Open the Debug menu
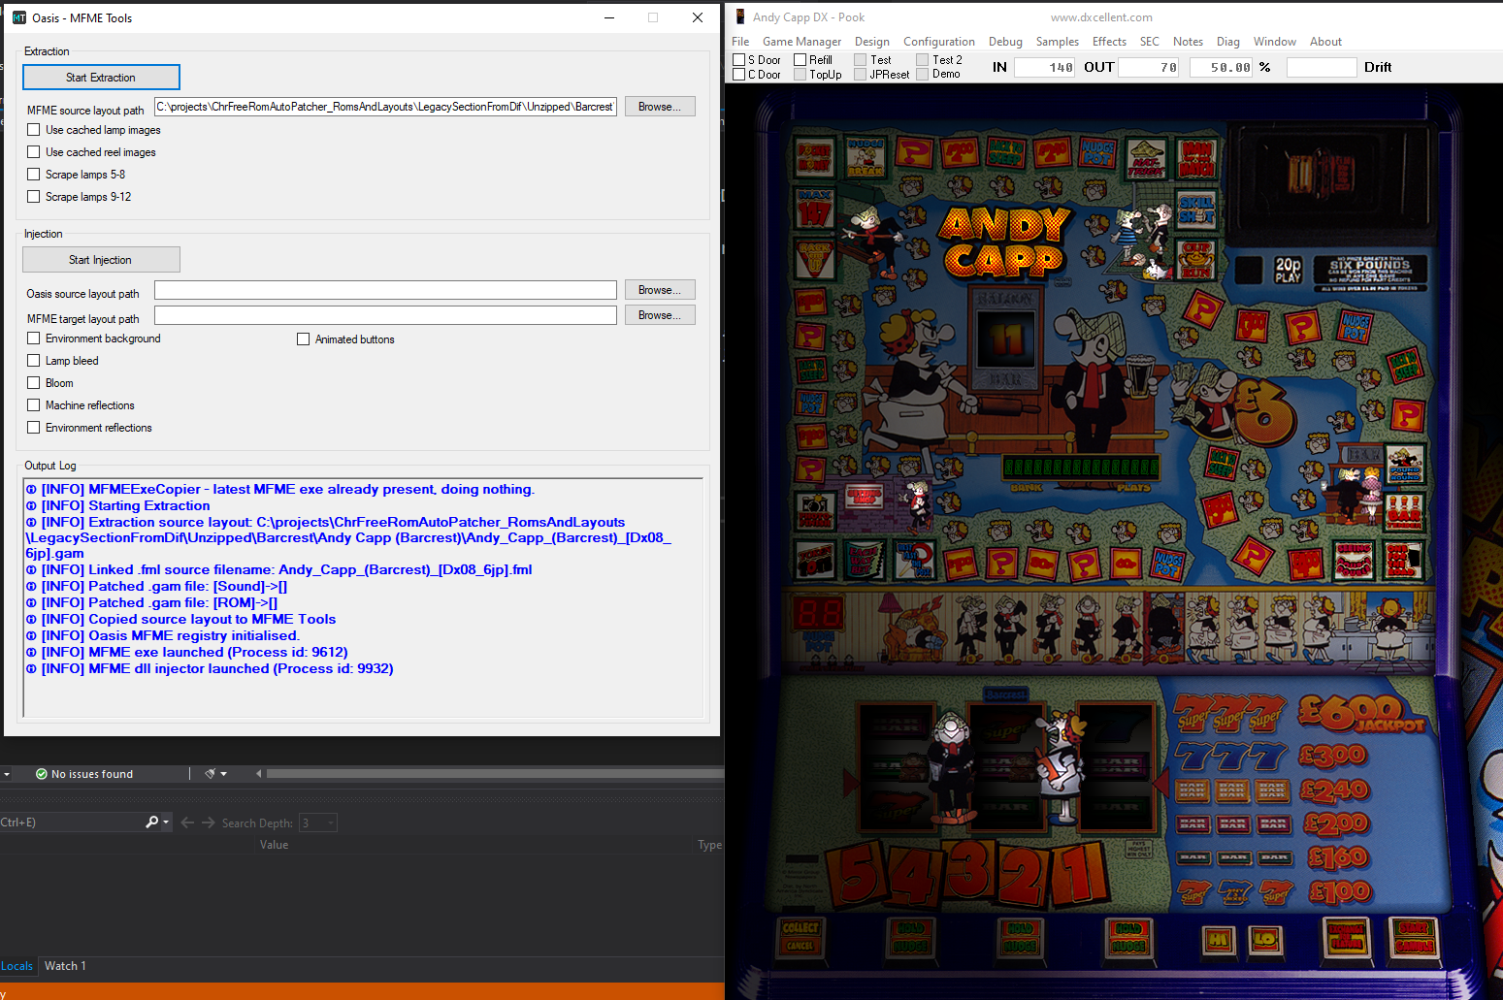The width and height of the screenshot is (1503, 1000). point(1005,42)
